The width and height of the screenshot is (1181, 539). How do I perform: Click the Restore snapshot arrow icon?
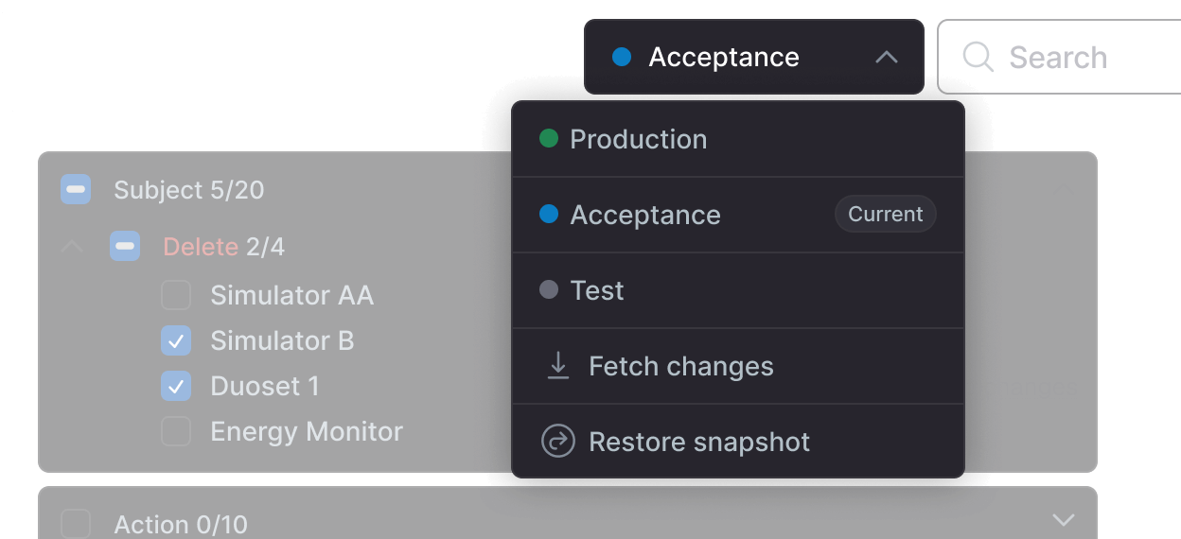point(558,442)
